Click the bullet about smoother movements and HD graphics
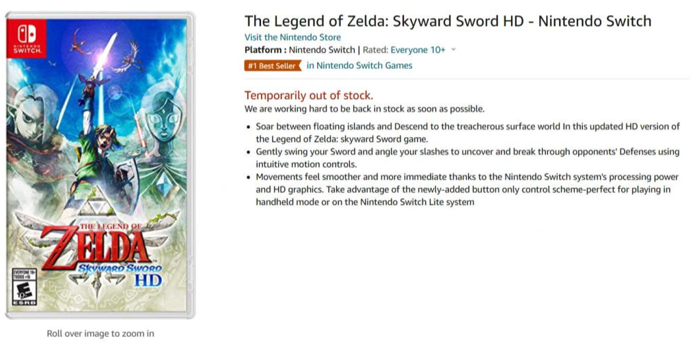 click(467, 189)
